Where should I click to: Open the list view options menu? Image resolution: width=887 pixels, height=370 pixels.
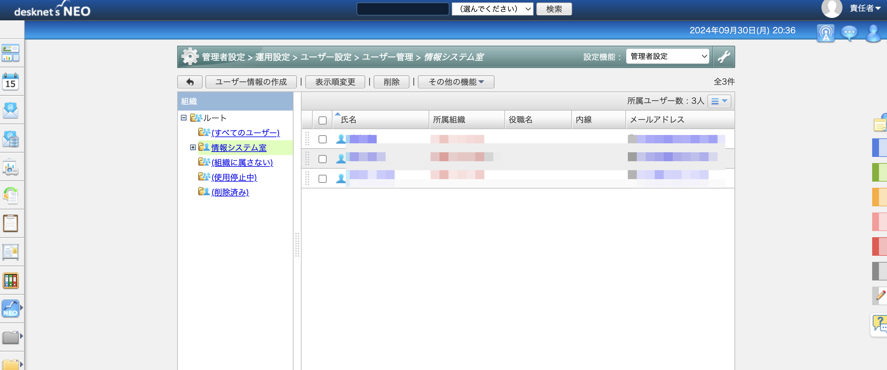(719, 101)
